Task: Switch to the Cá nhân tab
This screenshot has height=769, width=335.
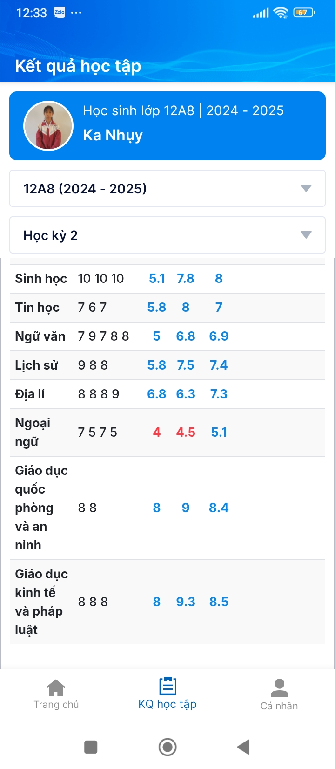Action: pyautogui.click(x=279, y=694)
